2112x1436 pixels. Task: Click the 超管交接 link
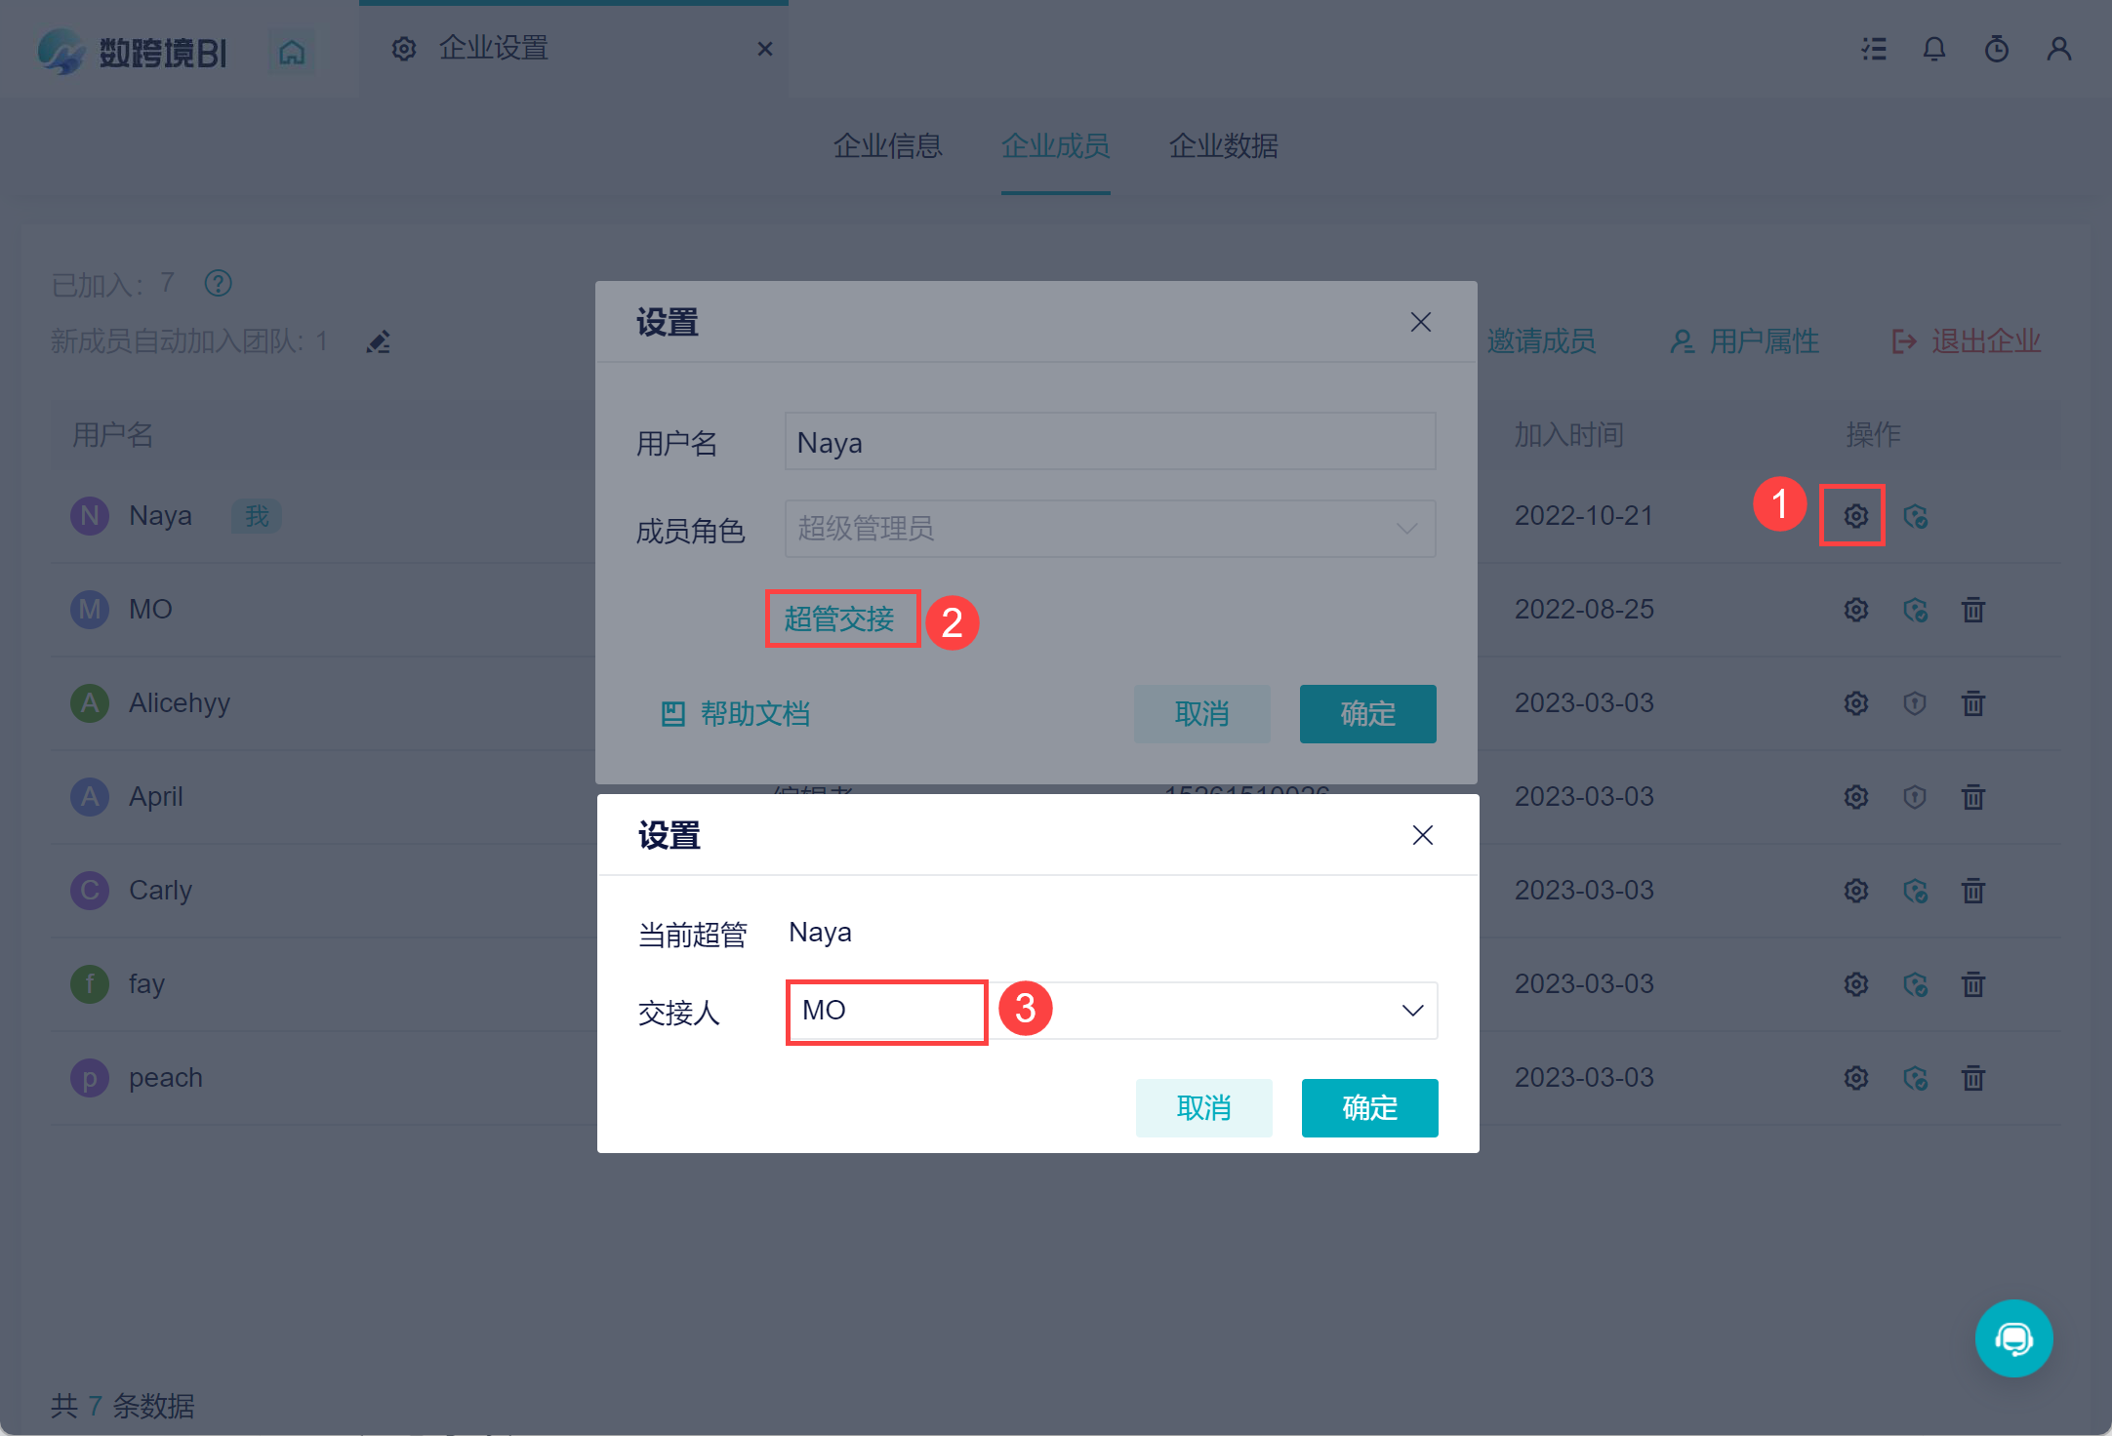[x=839, y=618]
